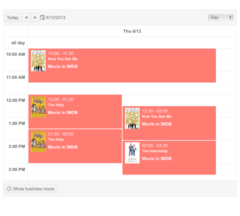
Task: Click The Help poster in the 12:00 event
Action: click(x=38, y=107)
